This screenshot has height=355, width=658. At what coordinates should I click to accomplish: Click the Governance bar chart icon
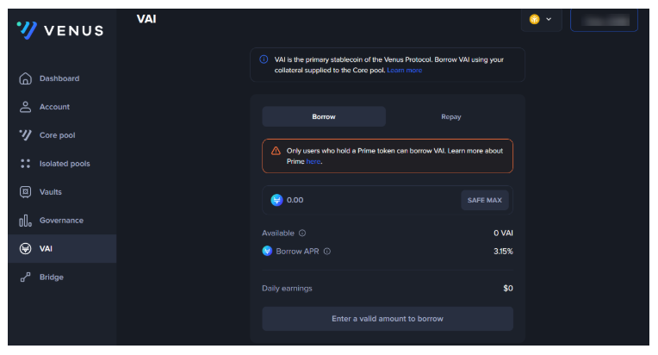click(25, 221)
